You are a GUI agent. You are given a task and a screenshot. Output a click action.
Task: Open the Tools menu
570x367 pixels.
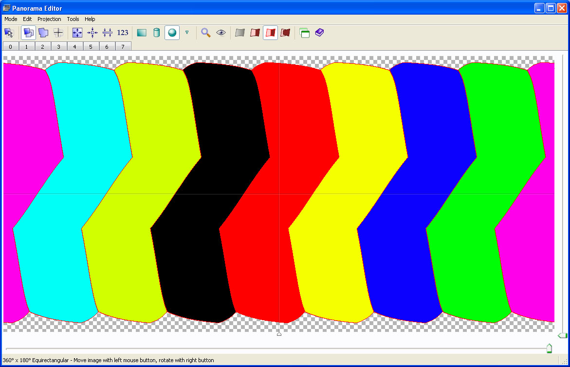(73, 19)
